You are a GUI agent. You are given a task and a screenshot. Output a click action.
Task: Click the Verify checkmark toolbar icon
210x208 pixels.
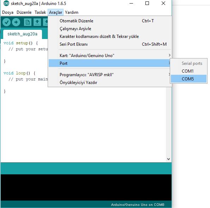[6, 22]
